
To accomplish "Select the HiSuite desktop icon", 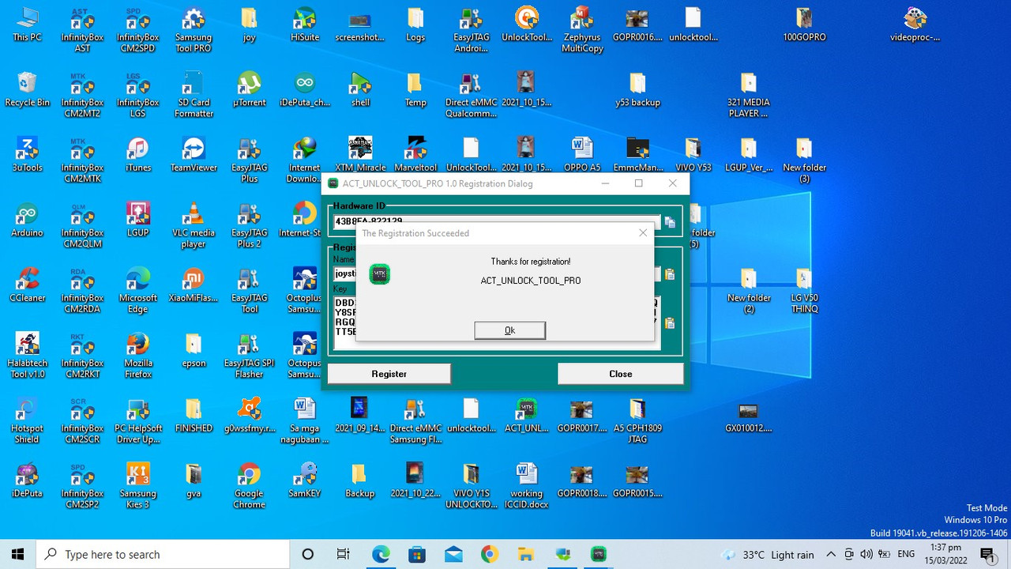I will (304, 25).
